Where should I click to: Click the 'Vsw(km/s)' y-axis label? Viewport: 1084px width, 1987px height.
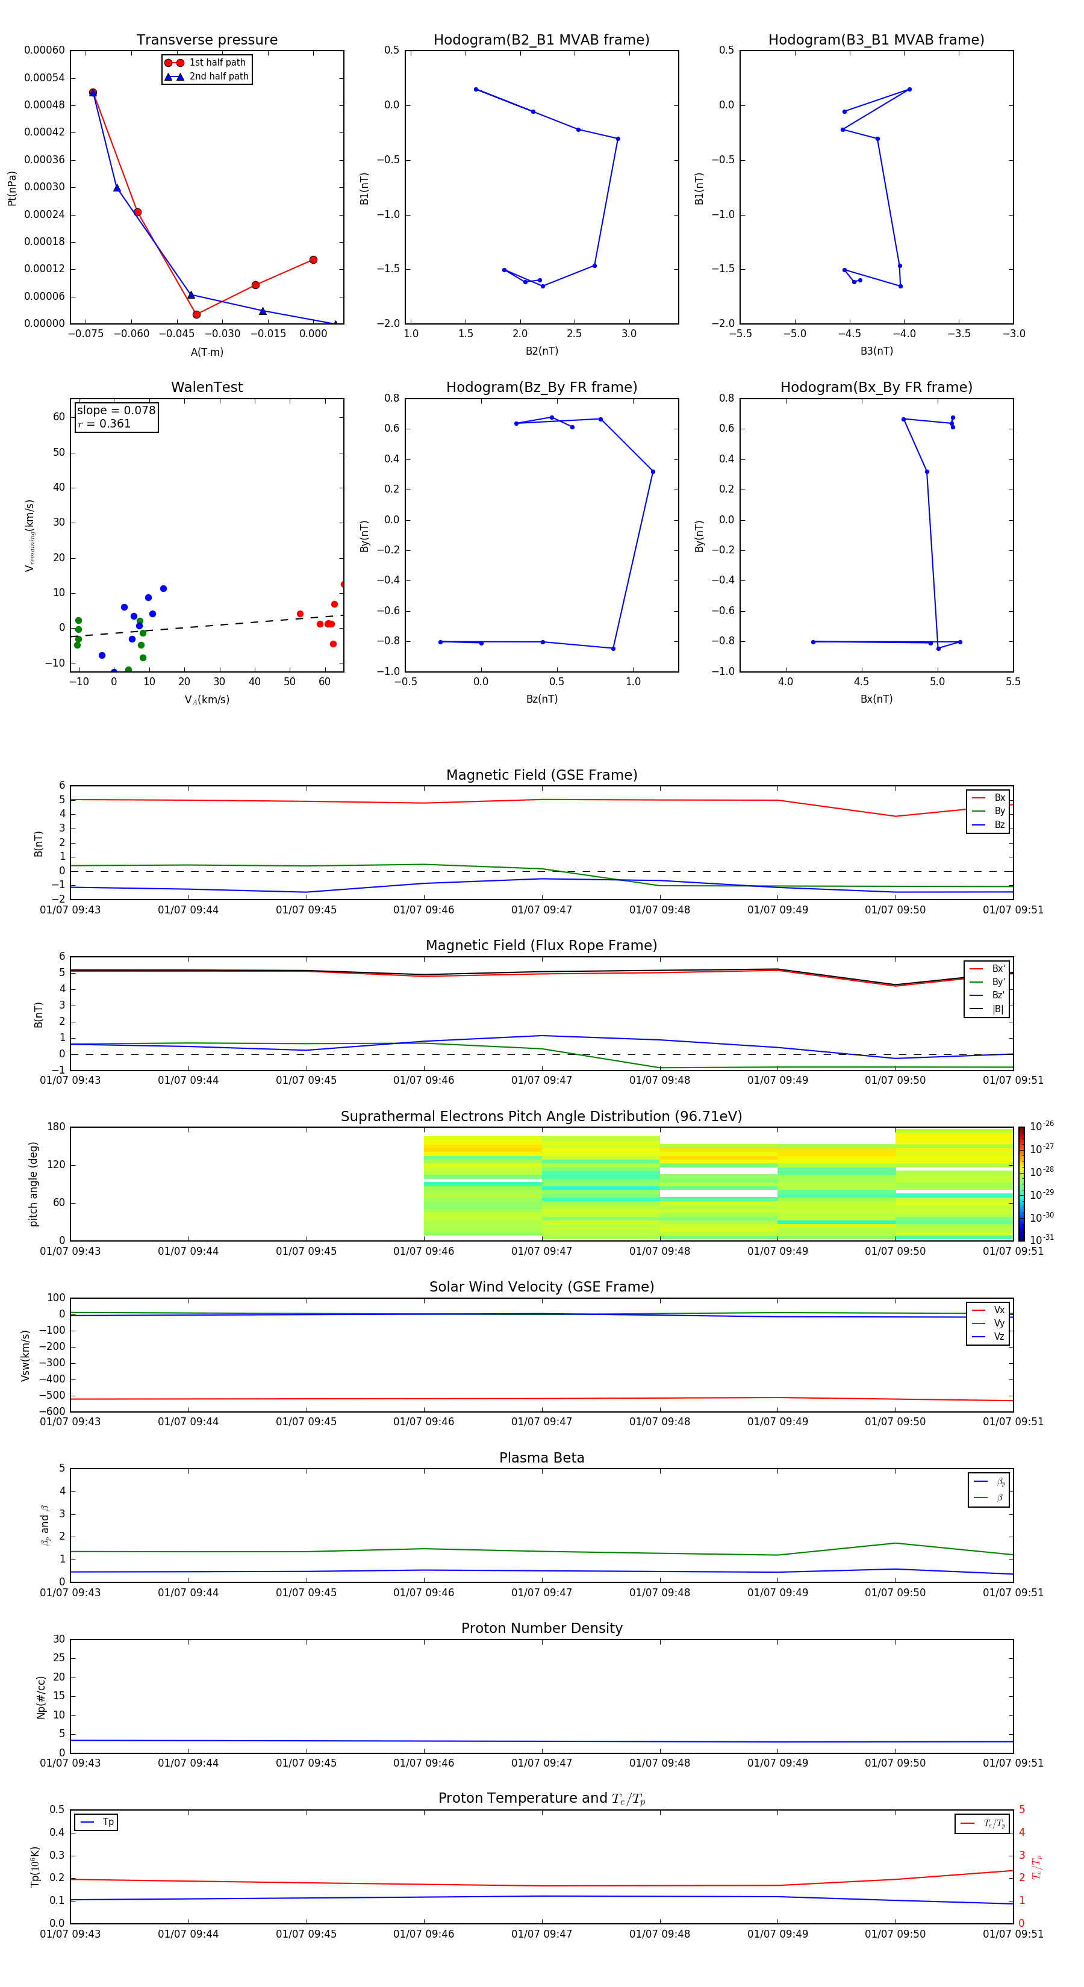(x=25, y=1355)
